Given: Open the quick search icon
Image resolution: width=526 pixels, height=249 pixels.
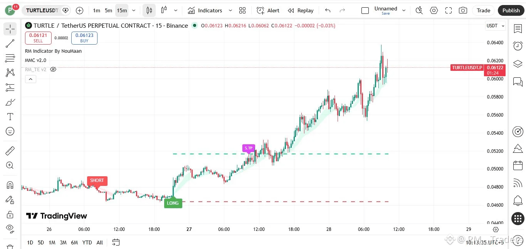Looking at the screenshot, I should (x=419, y=10).
